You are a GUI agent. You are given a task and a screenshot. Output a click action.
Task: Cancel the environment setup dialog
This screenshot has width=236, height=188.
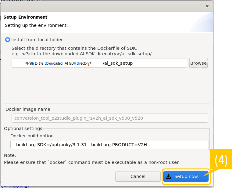coord(138,176)
